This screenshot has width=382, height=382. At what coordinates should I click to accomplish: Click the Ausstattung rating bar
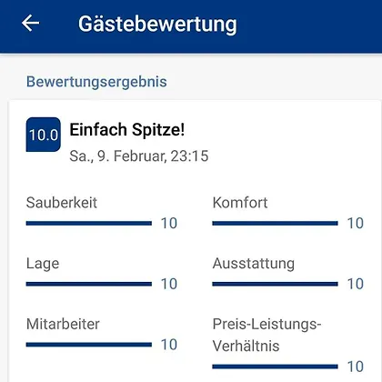275,284
